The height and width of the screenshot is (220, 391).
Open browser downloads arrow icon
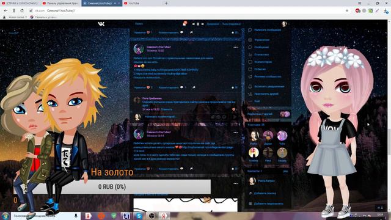pyautogui.click(x=386, y=11)
